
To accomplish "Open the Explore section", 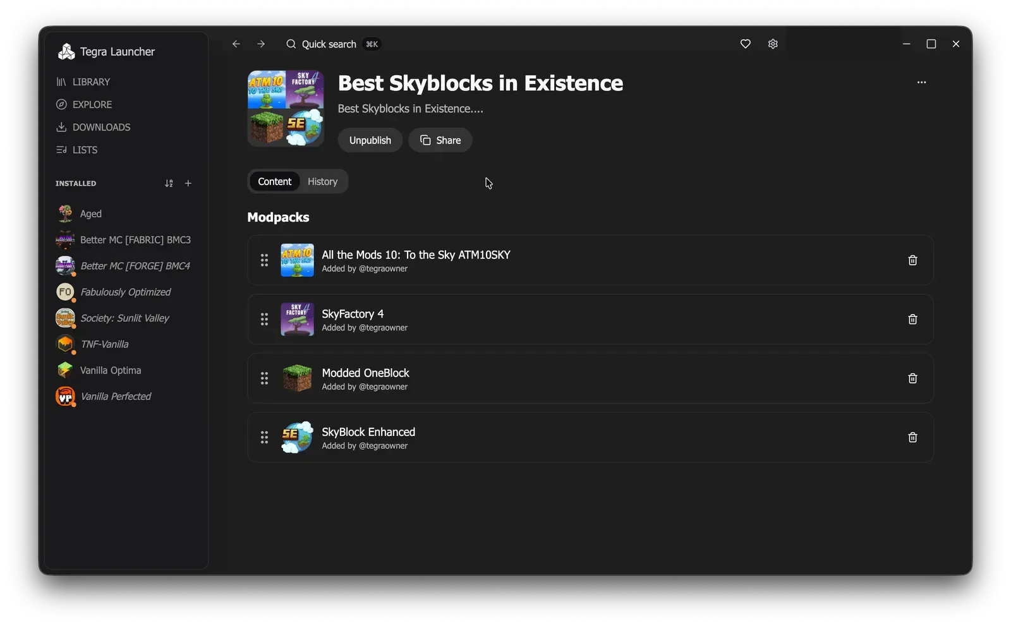I will point(84,105).
